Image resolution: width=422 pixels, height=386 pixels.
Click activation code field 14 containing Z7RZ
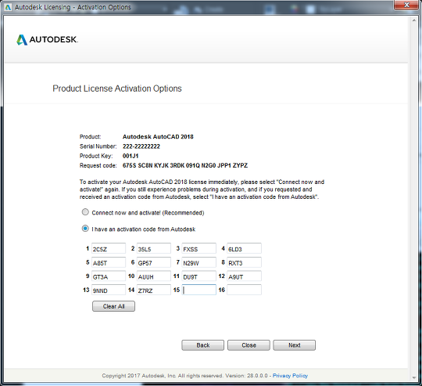(154, 290)
